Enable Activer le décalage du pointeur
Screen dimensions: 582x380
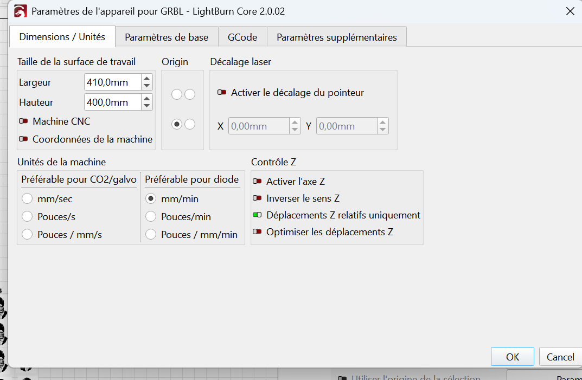[222, 92]
